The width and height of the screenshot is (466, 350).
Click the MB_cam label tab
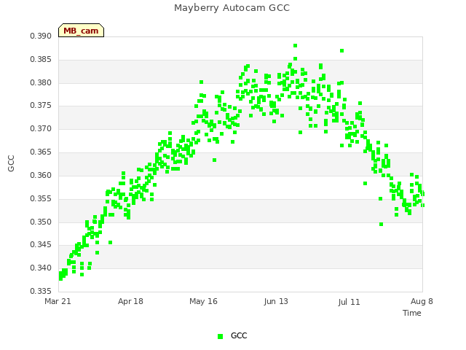(81, 31)
